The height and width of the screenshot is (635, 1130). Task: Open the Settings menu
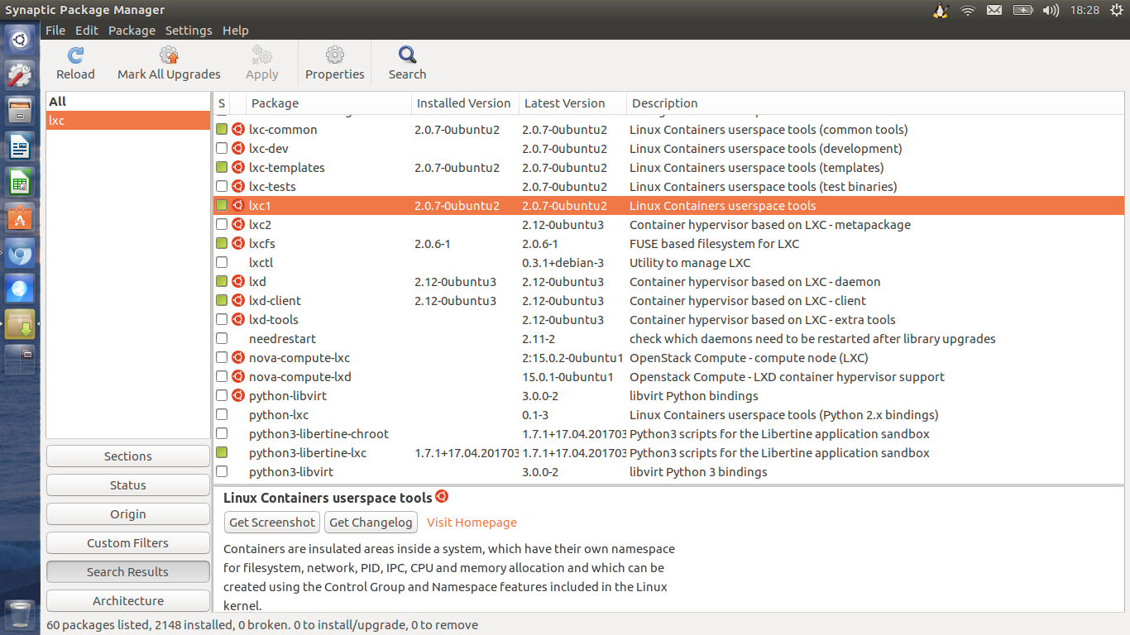pos(189,30)
